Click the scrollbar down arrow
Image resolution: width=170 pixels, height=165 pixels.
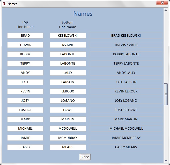pos(166,160)
